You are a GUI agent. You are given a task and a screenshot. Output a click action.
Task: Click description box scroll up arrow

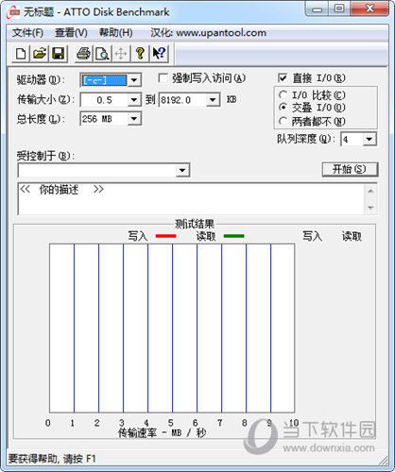[370, 191]
